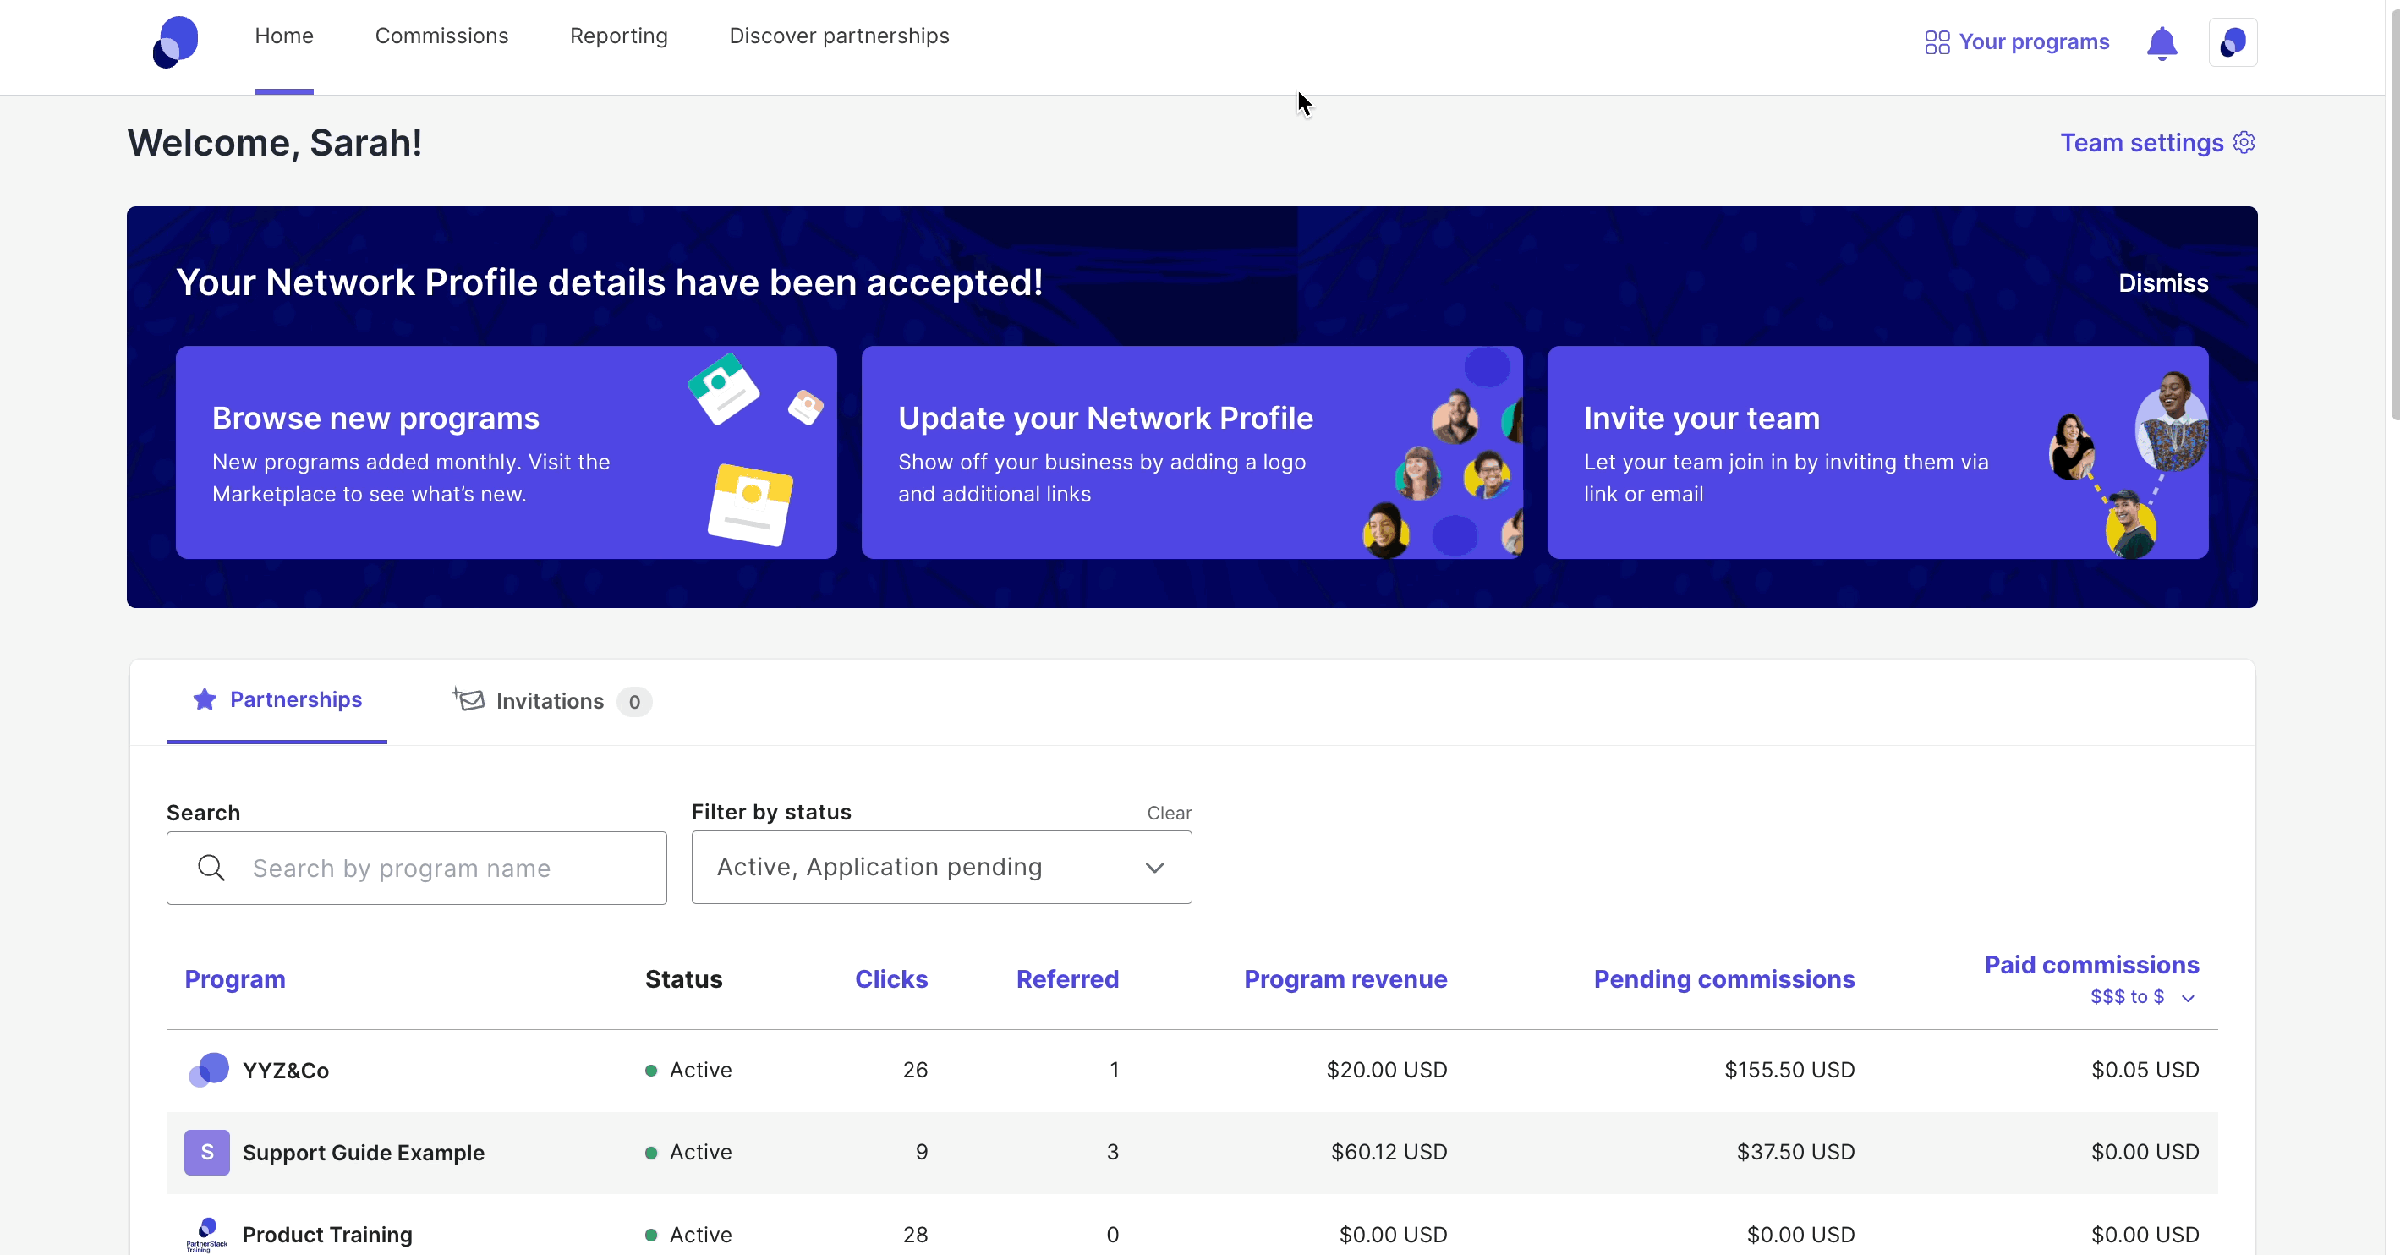Open the Update your Network Profile card
The width and height of the screenshot is (2400, 1255).
pos(1192,452)
